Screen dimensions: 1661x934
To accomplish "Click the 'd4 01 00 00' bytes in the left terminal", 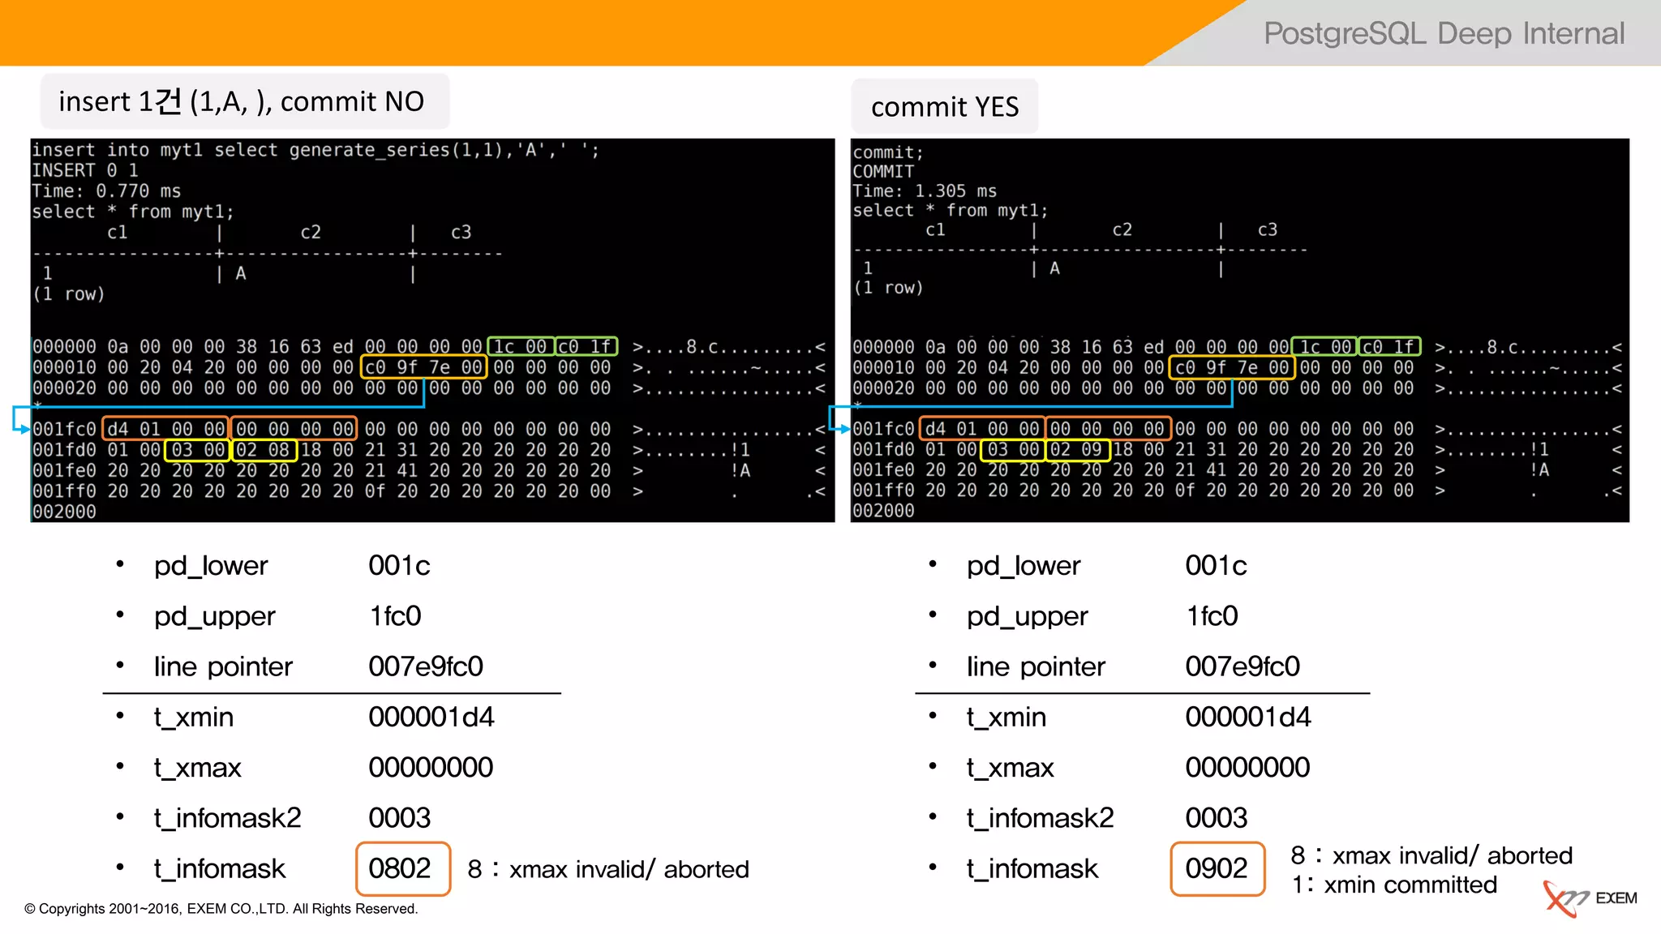I will point(166,429).
